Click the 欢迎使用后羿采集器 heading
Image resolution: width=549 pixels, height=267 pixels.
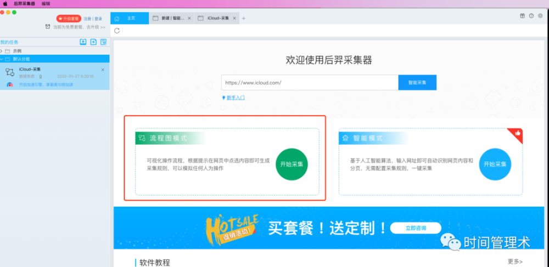pos(329,60)
